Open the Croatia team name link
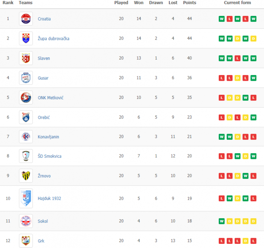The image size is (264, 248). pyautogui.click(x=44, y=19)
